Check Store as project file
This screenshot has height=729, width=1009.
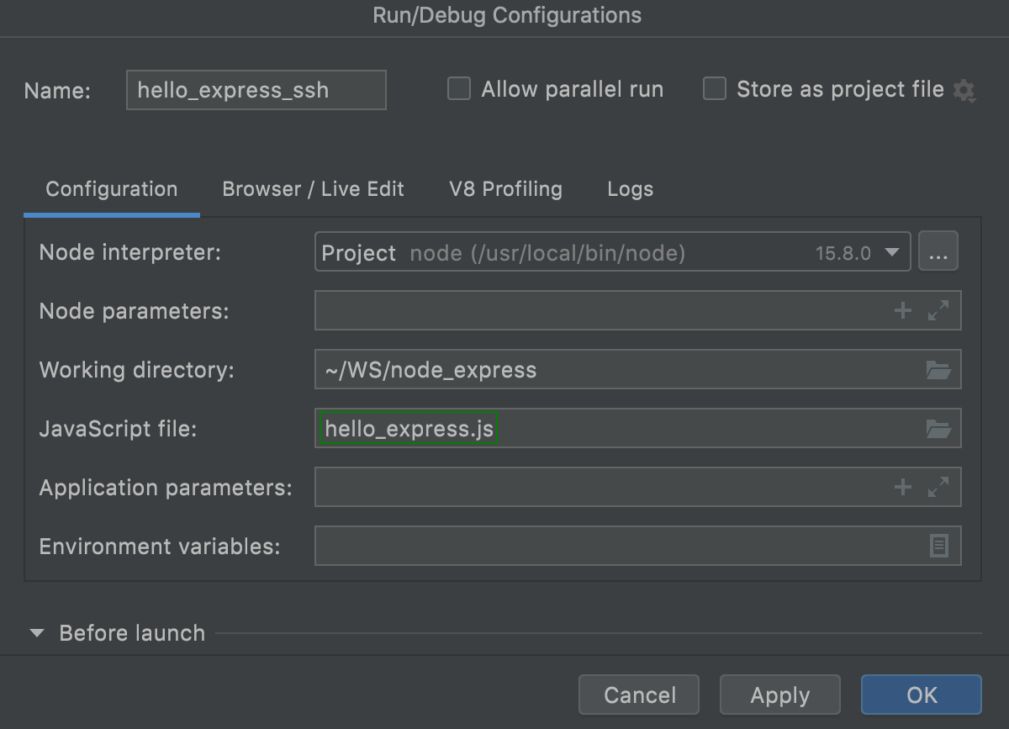click(x=715, y=89)
